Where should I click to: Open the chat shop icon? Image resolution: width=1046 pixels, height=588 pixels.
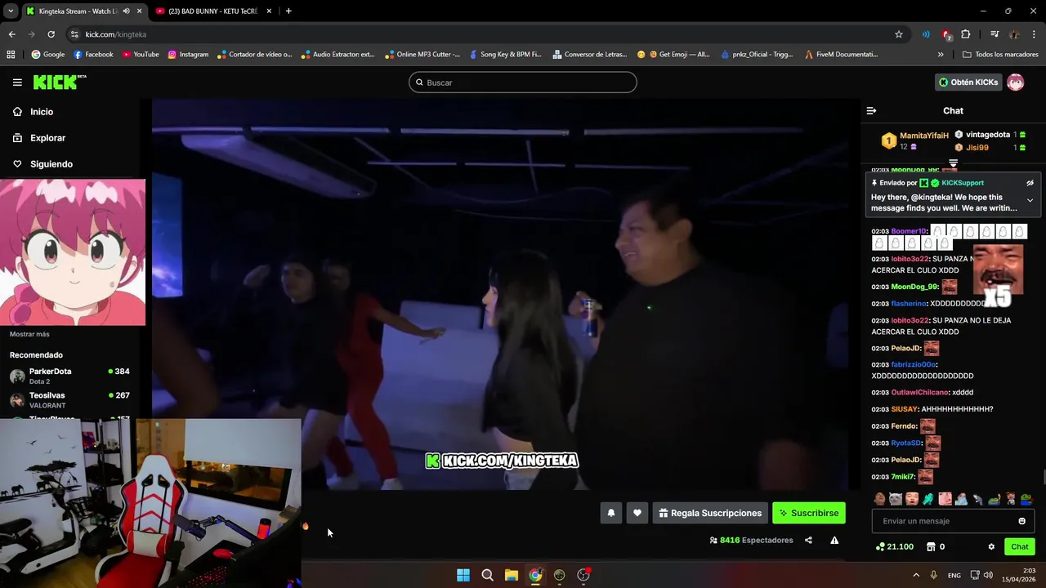point(930,547)
